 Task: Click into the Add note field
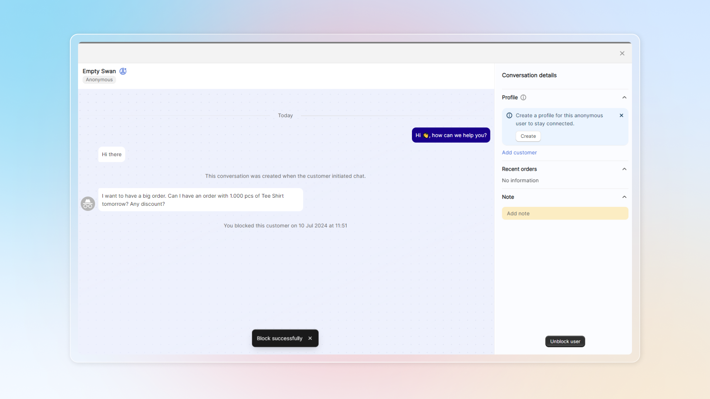coord(565,214)
